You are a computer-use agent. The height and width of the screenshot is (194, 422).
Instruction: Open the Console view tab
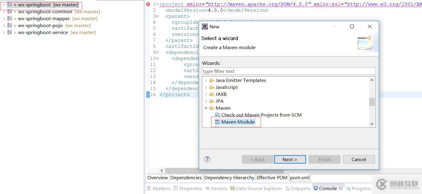pos(328,189)
